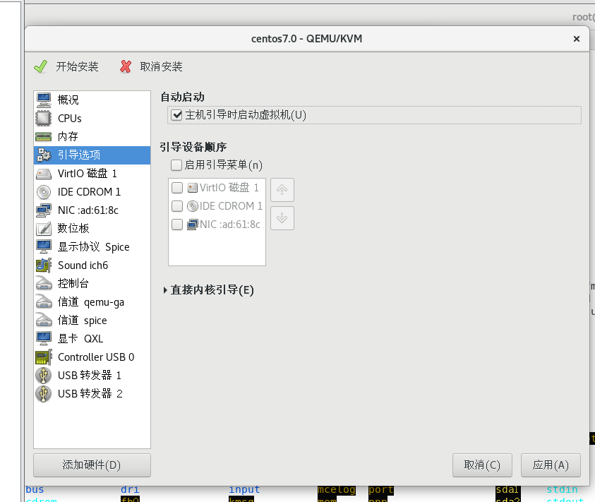Open CPUs entry text in hardware list
Viewport: 595px width, 502px height.
(69, 119)
